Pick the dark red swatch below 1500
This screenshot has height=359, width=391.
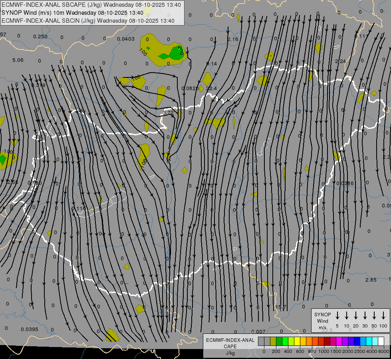(x=327, y=341)
